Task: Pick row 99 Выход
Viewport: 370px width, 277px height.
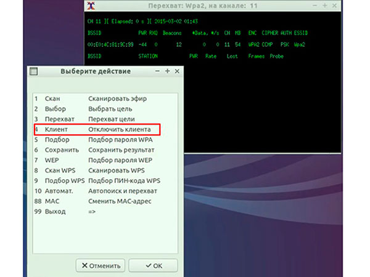Action: [x=105, y=212]
